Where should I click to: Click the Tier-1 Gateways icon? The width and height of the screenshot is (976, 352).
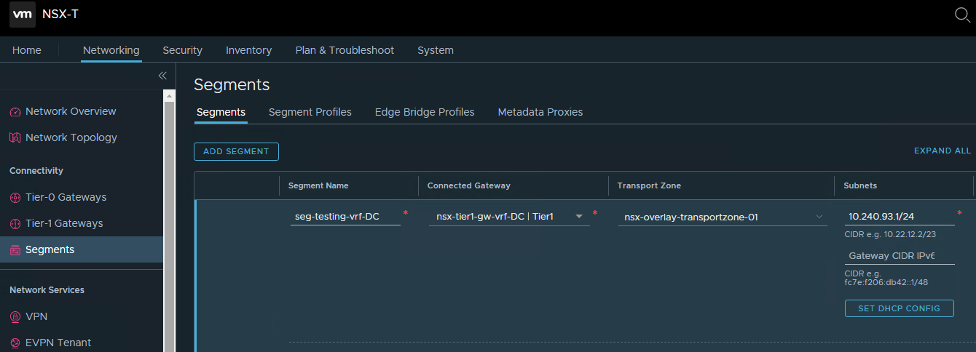coord(15,224)
